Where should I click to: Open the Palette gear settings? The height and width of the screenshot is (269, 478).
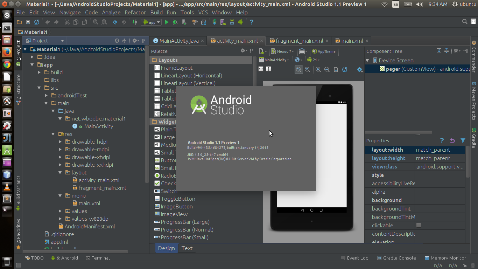tap(244, 51)
